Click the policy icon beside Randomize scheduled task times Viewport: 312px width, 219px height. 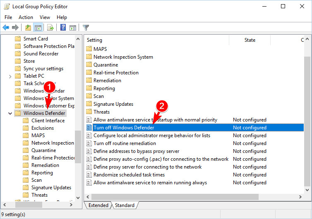coord(89,175)
